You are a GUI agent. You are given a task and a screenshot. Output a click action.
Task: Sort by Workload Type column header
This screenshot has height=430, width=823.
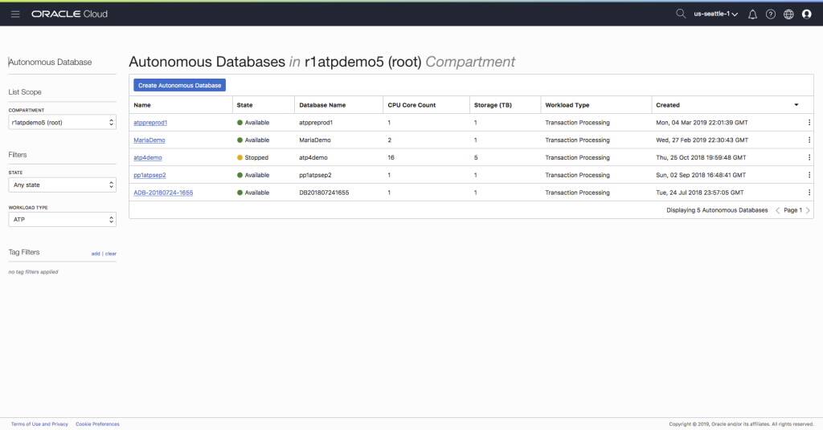point(567,105)
